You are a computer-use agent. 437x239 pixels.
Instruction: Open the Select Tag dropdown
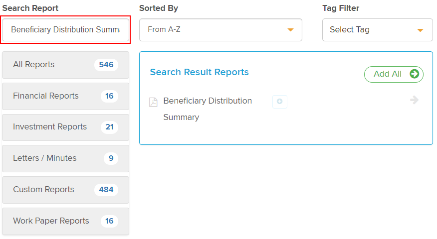[377, 30]
